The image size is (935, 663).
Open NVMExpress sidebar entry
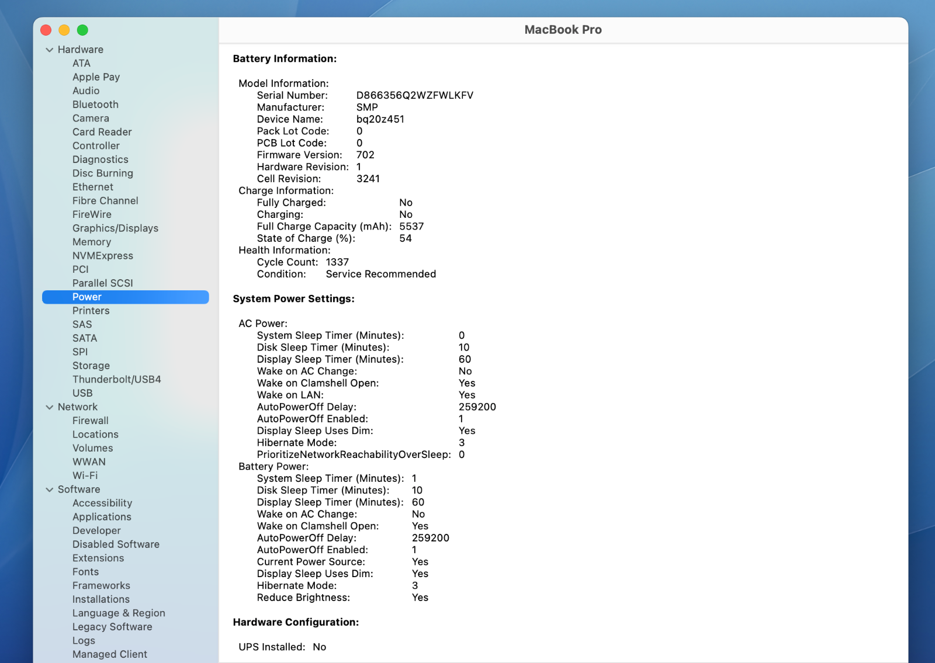point(102,255)
